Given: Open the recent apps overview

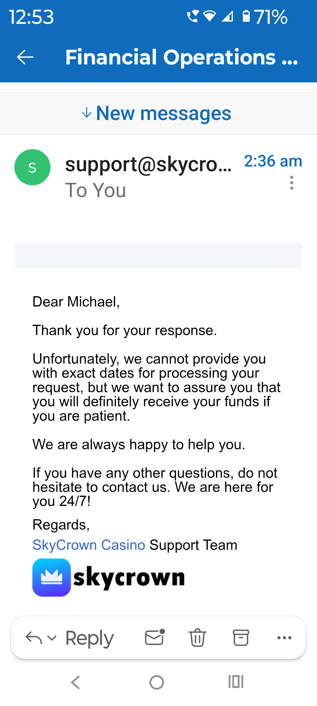Looking at the screenshot, I should coord(236,682).
